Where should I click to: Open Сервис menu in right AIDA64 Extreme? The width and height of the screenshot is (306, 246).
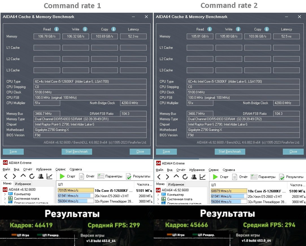click(x=214, y=170)
